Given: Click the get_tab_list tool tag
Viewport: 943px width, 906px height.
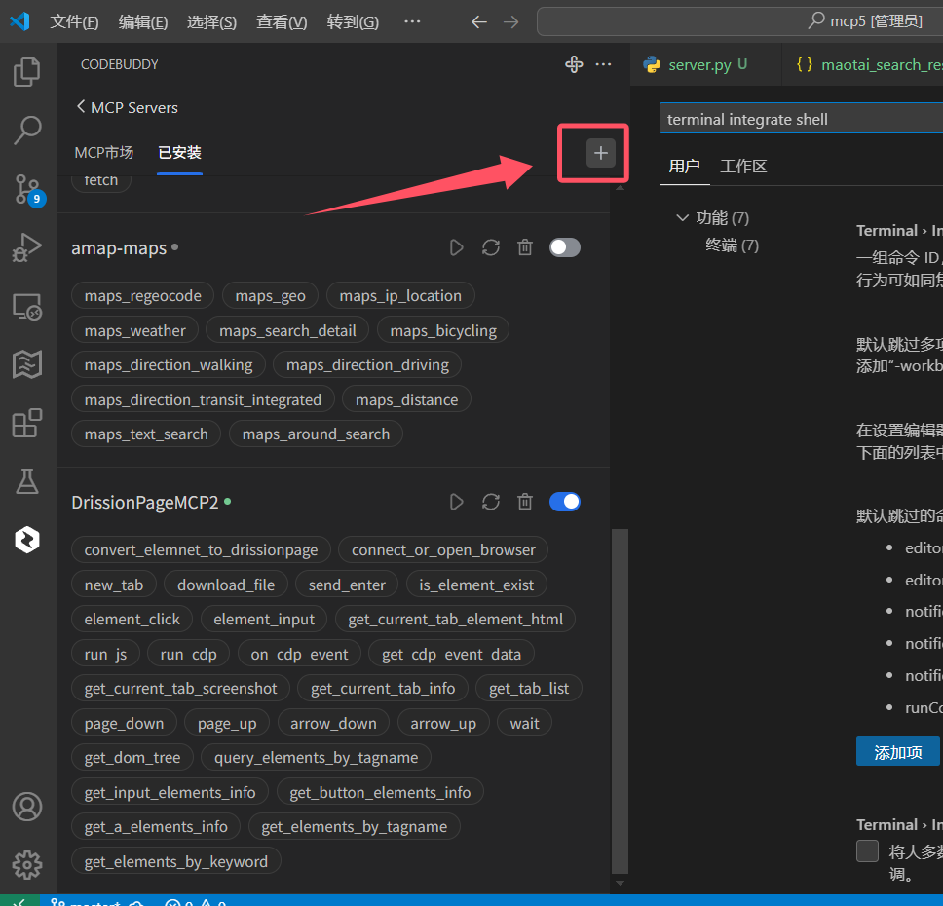Looking at the screenshot, I should point(529,688).
